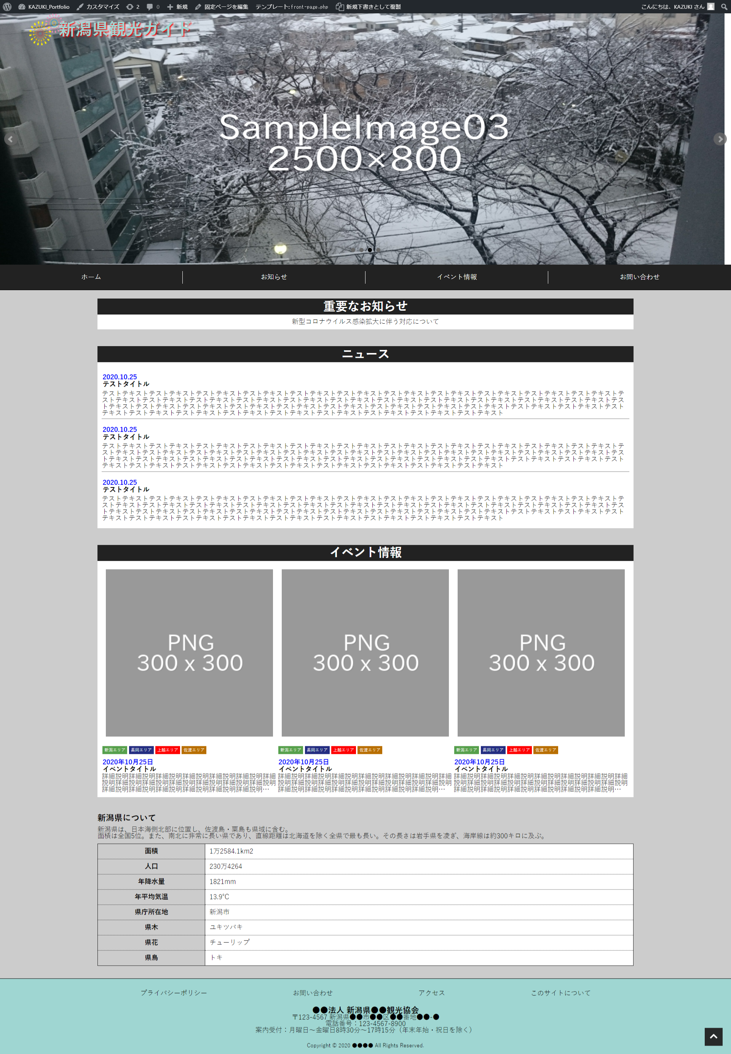Click the green 新潟エリア tag on first event

pyautogui.click(x=115, y=750)
